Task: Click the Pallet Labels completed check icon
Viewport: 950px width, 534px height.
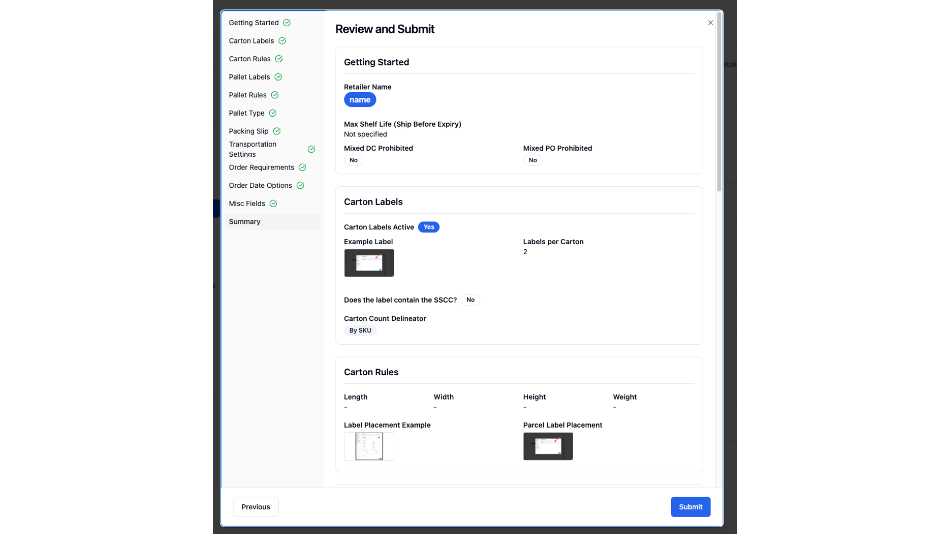Action: click(x=278, y=77)
